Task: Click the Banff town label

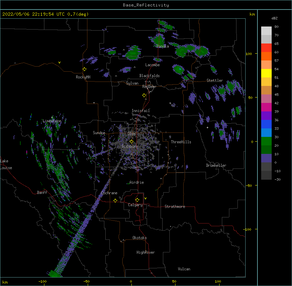Action: (x=42, y=193)
